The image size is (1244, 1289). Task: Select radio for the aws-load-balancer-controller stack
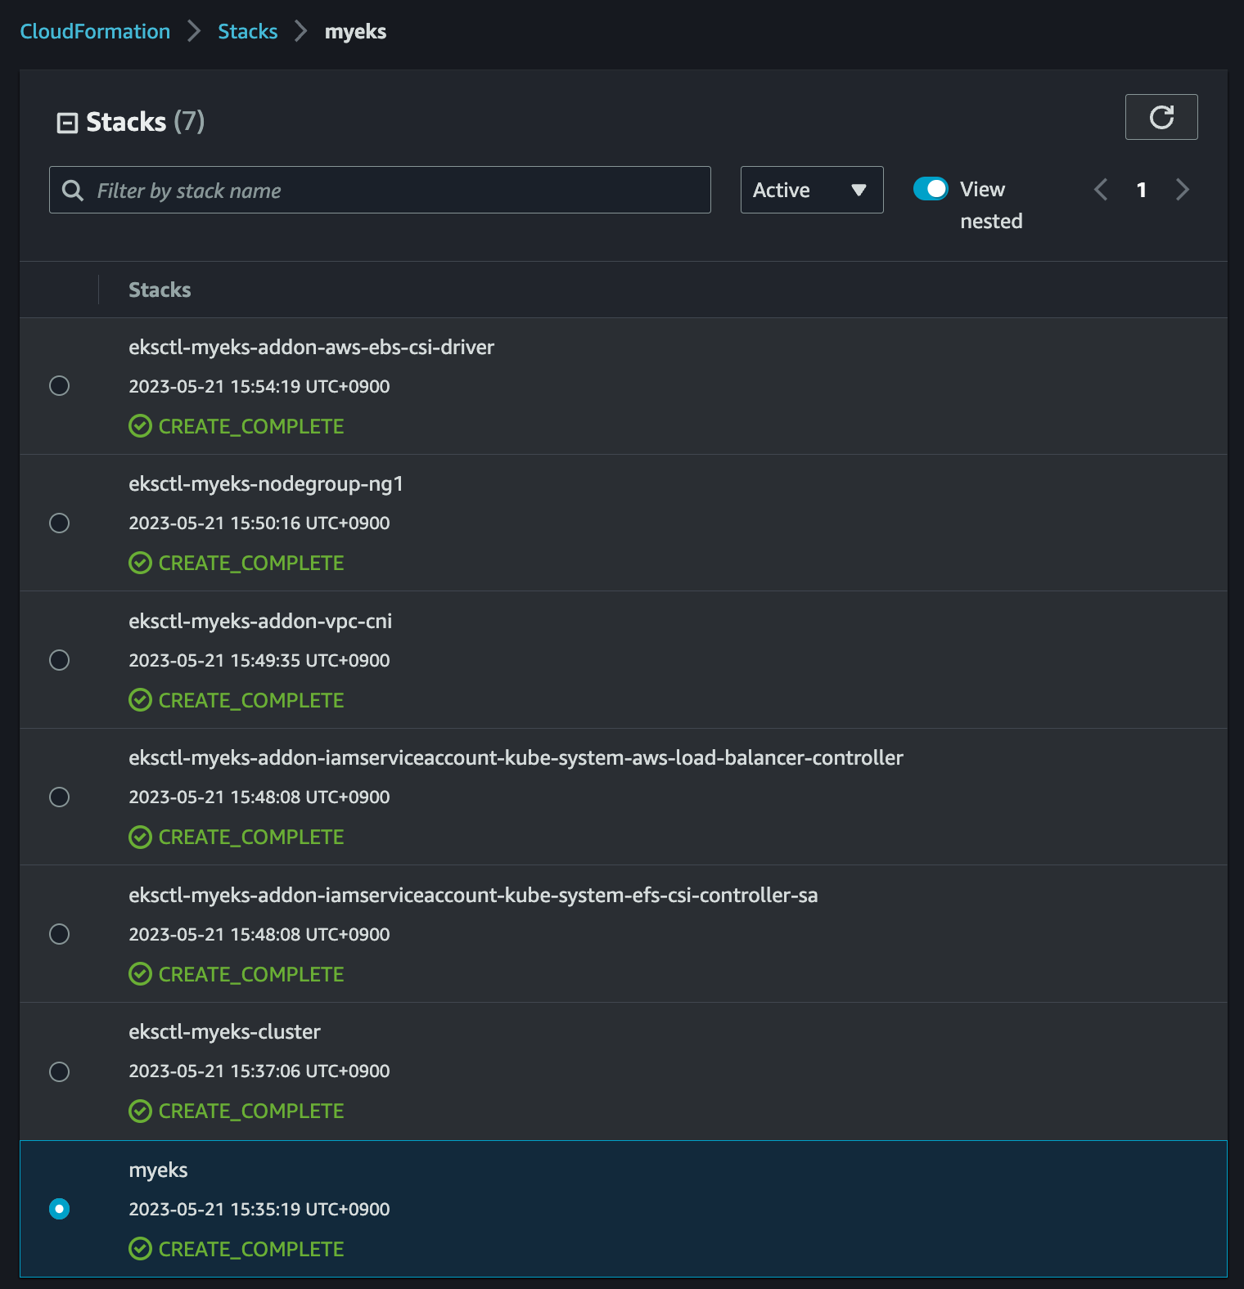tap(59, 797)
